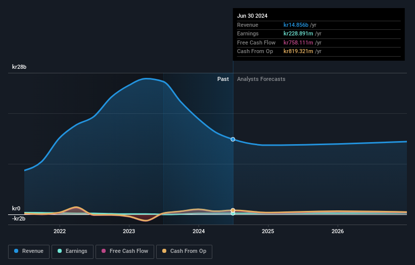Click the kr758.111m free cash flow value
The height and width of the screenshot is (265, 415).
[x=298, y=42]
